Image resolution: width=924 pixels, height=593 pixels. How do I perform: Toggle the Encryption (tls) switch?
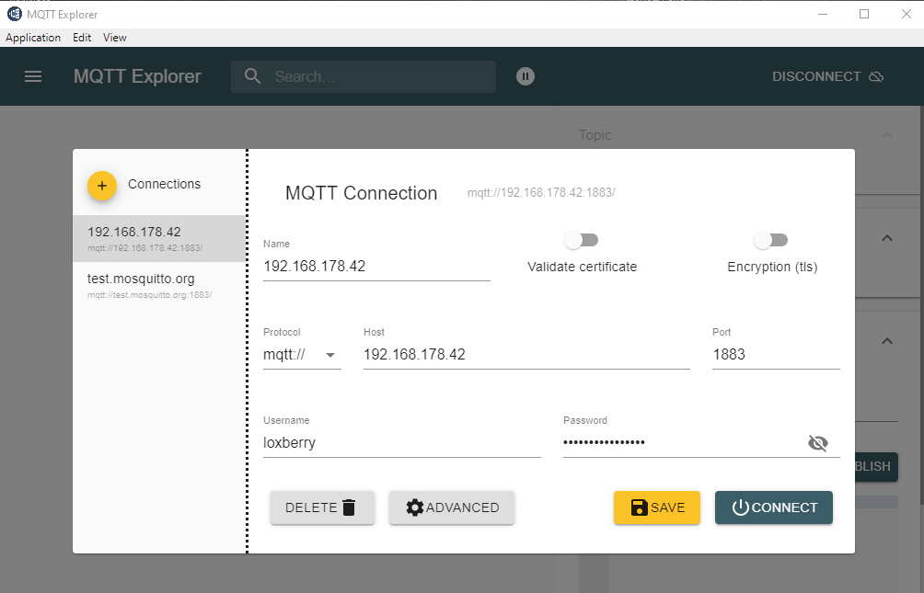click(x=771, y=240)
